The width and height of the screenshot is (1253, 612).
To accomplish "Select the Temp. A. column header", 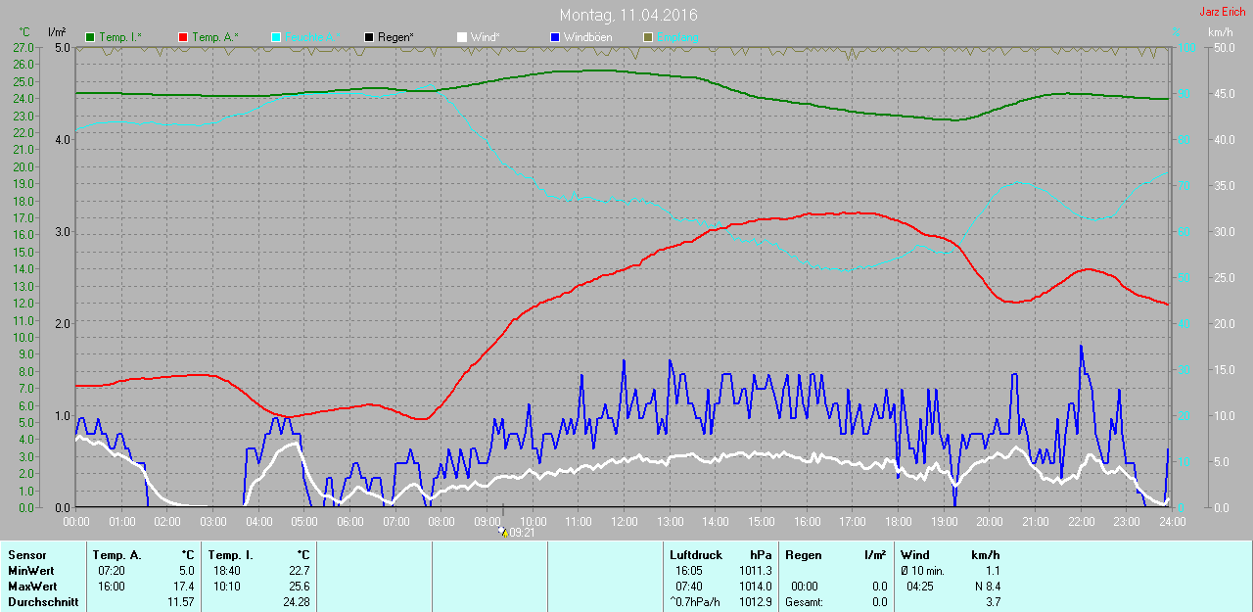I will (x=116, y=555).
